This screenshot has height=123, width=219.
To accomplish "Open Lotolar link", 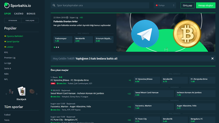I will (x=10, y=47).
